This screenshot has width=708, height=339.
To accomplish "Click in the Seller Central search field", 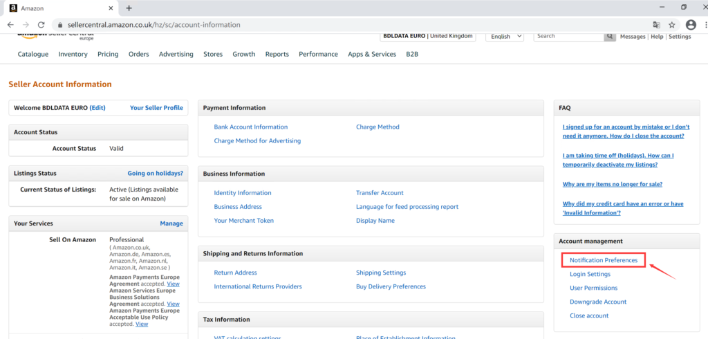I will (x=569, y=36).
